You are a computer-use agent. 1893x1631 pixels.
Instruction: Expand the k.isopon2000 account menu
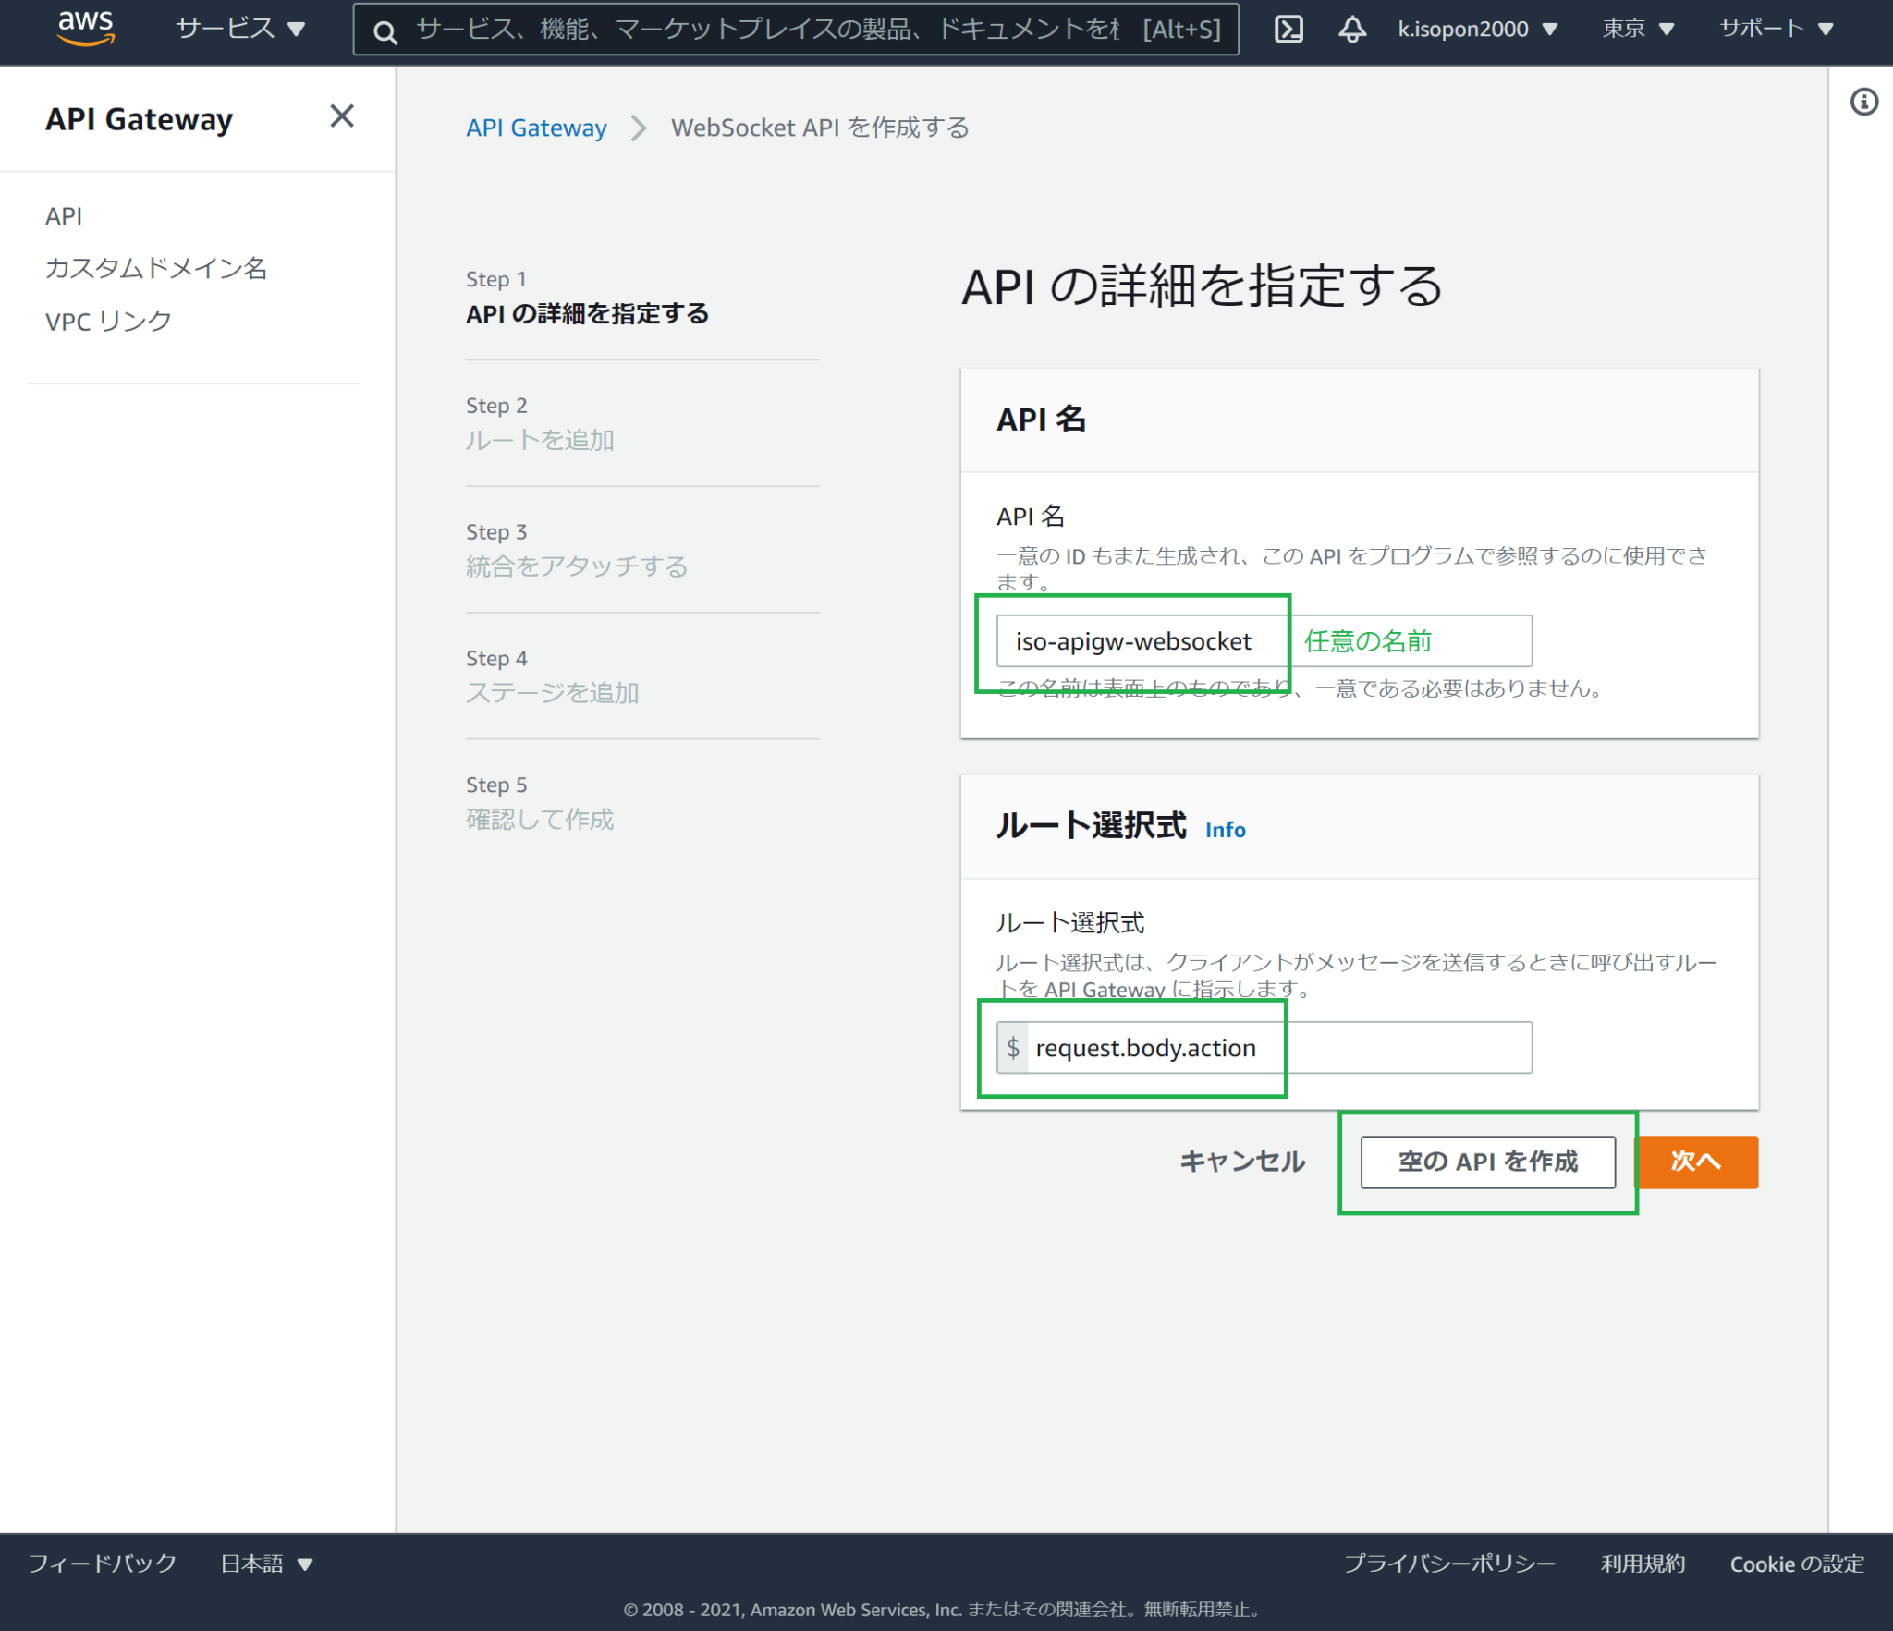[1473, 29]
